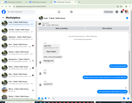Send a thumbs-up like
The width and height of the screenshot is (132, 103).
[128, 98]
